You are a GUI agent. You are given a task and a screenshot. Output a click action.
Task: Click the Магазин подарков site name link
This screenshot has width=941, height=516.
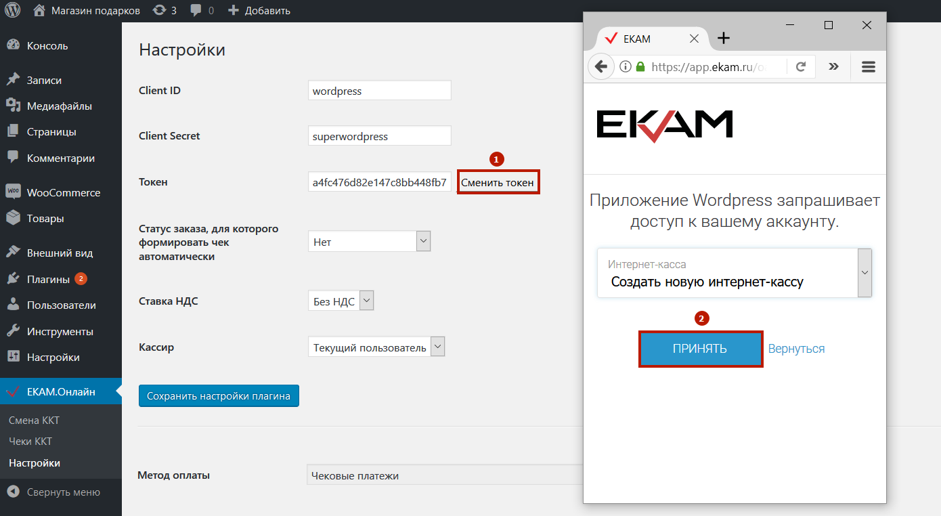tap(96, 11)
